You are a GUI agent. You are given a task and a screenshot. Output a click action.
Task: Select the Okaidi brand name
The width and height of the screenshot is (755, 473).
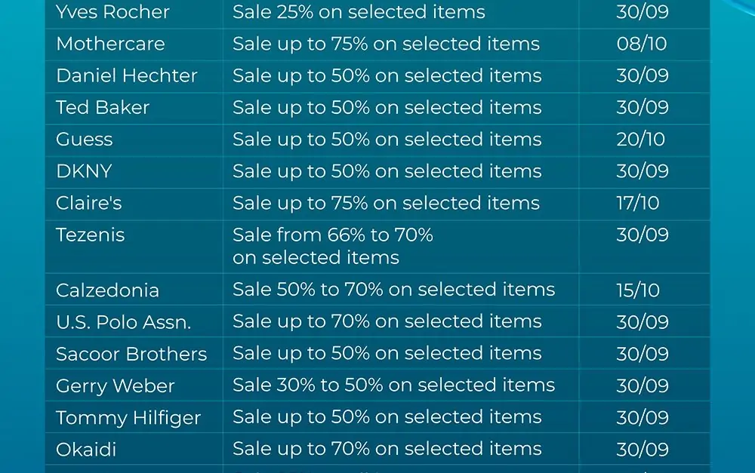[86, 450]
